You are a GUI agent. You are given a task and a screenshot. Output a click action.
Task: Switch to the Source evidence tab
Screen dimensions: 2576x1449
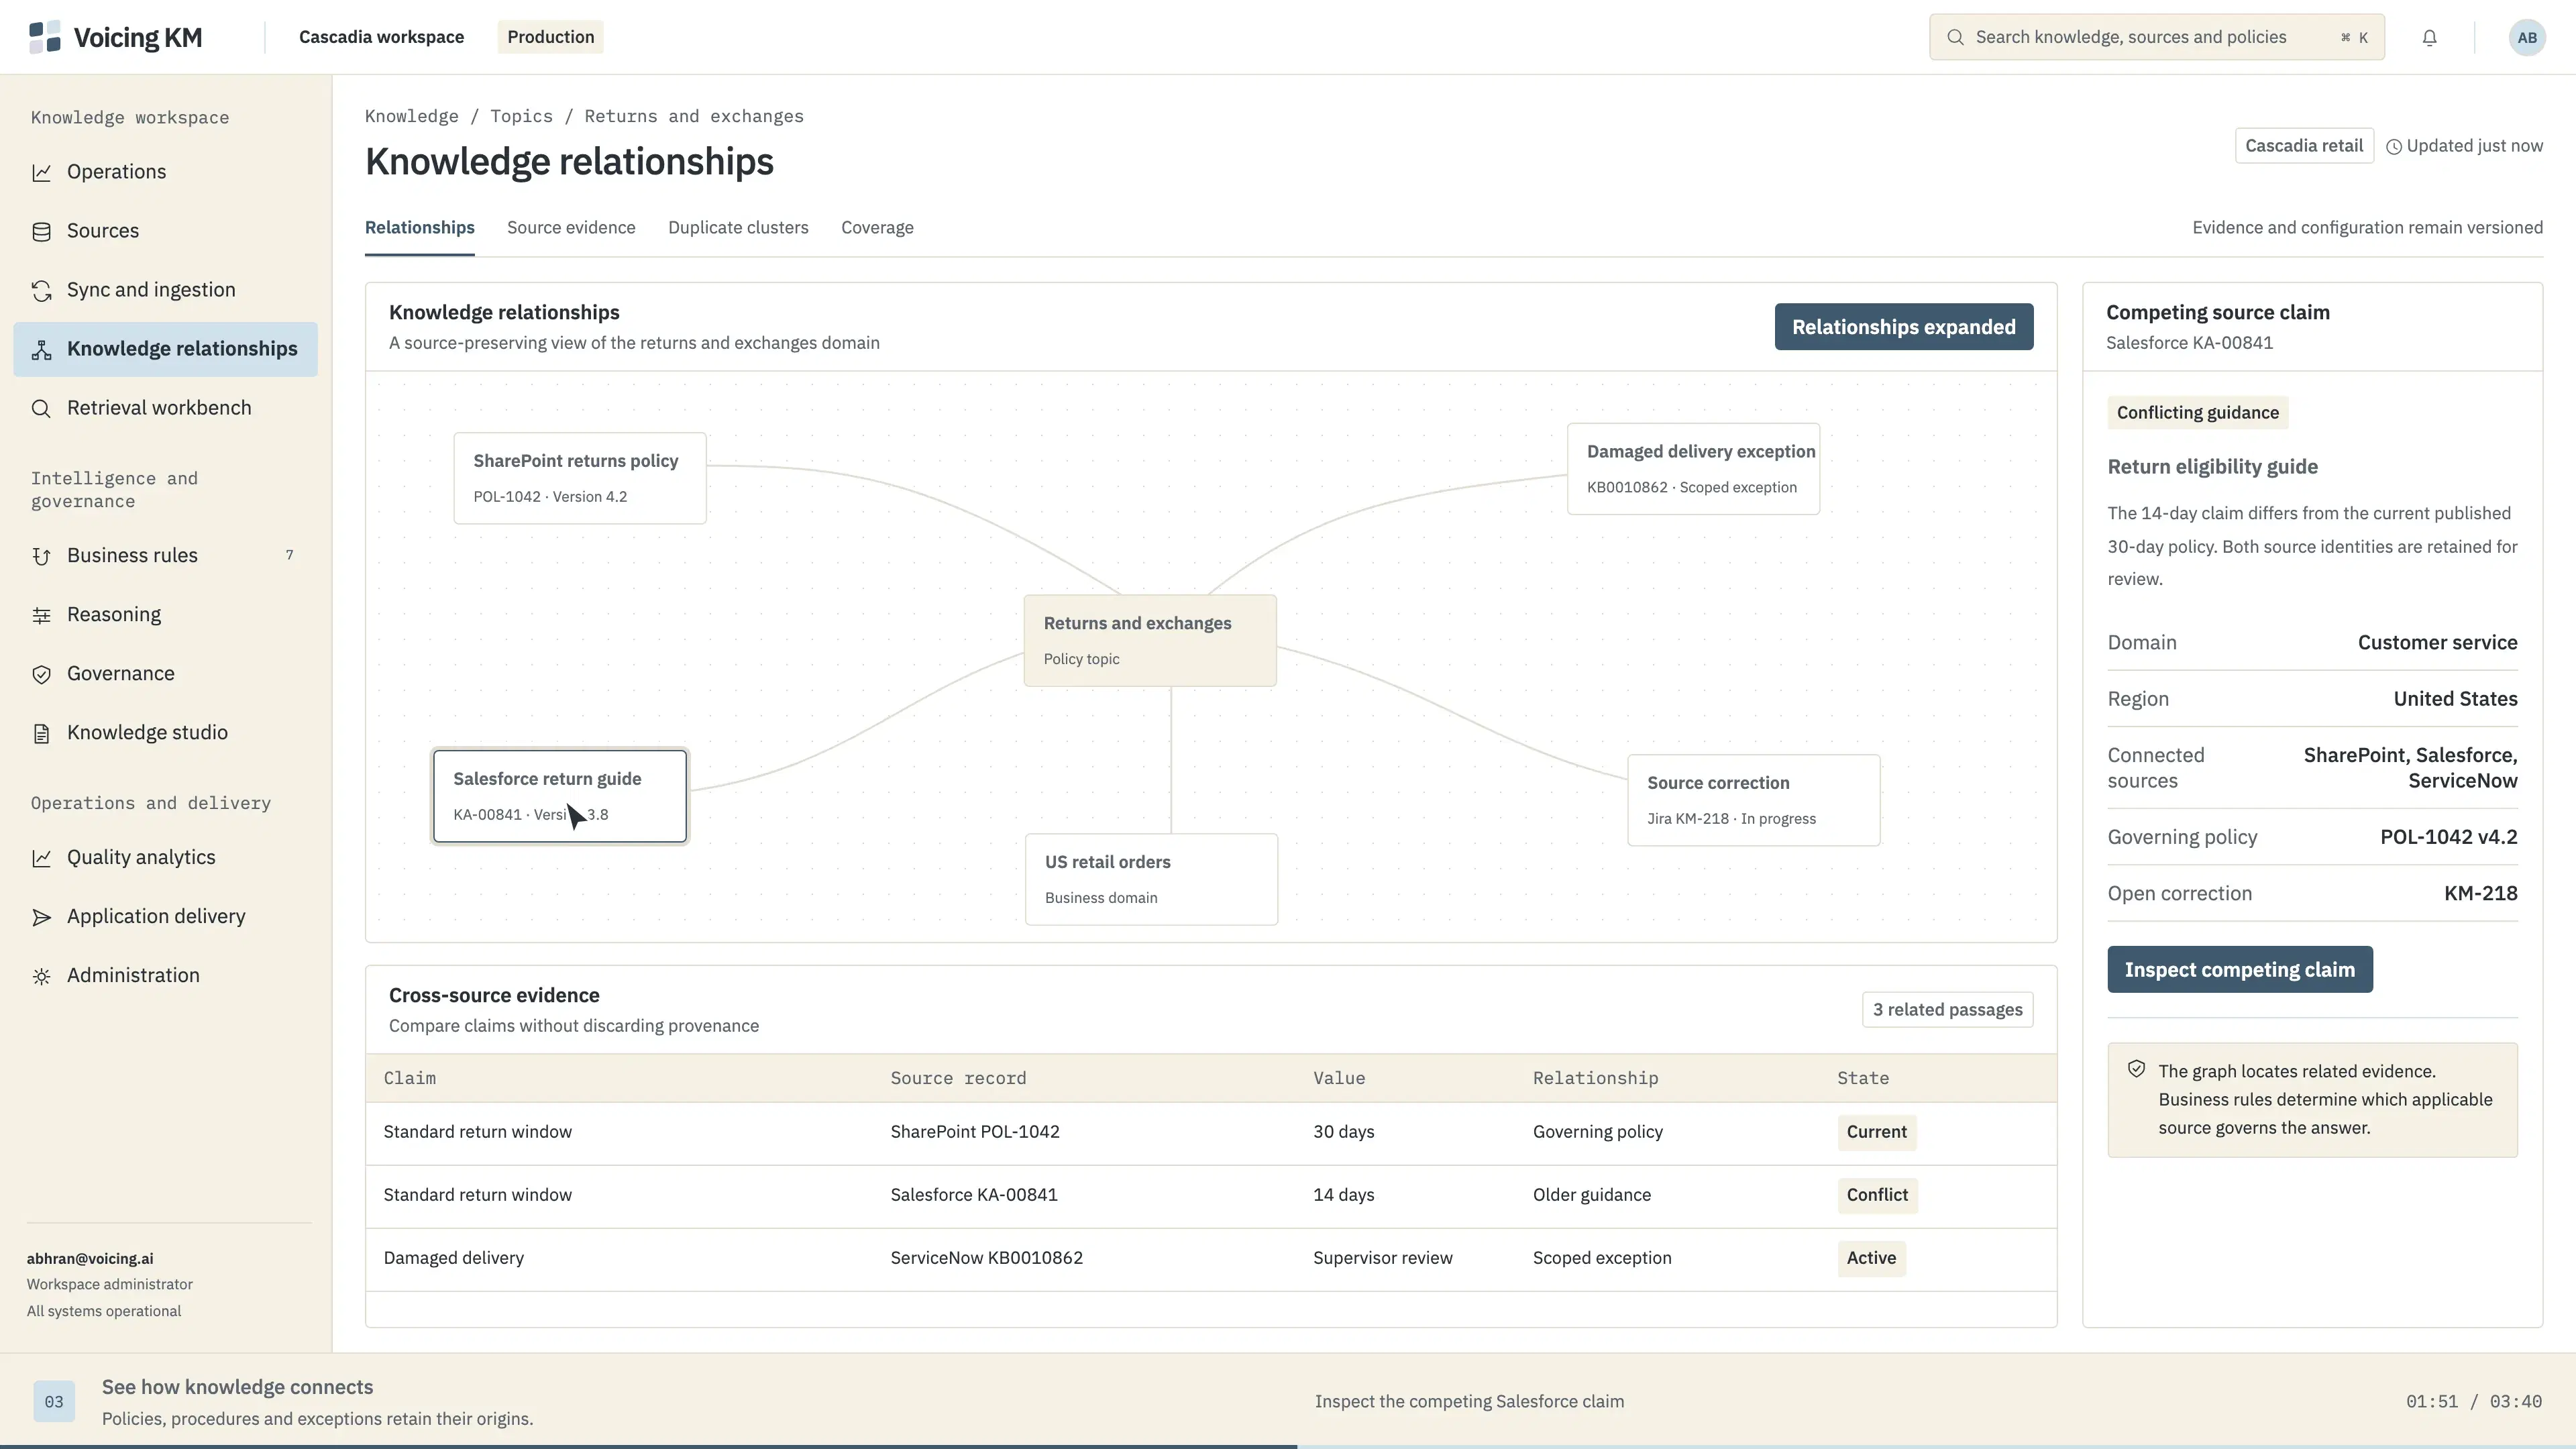click(571, 227)
